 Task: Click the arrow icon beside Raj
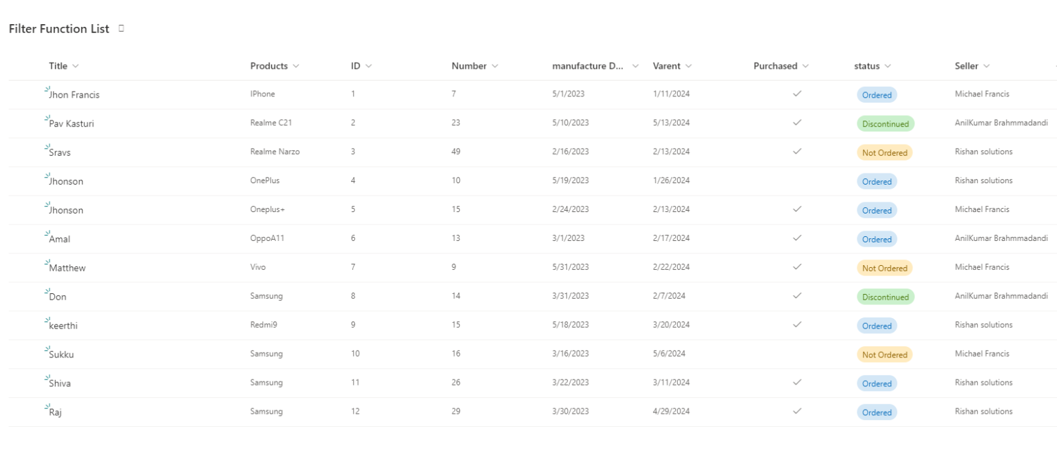point(47,408)
